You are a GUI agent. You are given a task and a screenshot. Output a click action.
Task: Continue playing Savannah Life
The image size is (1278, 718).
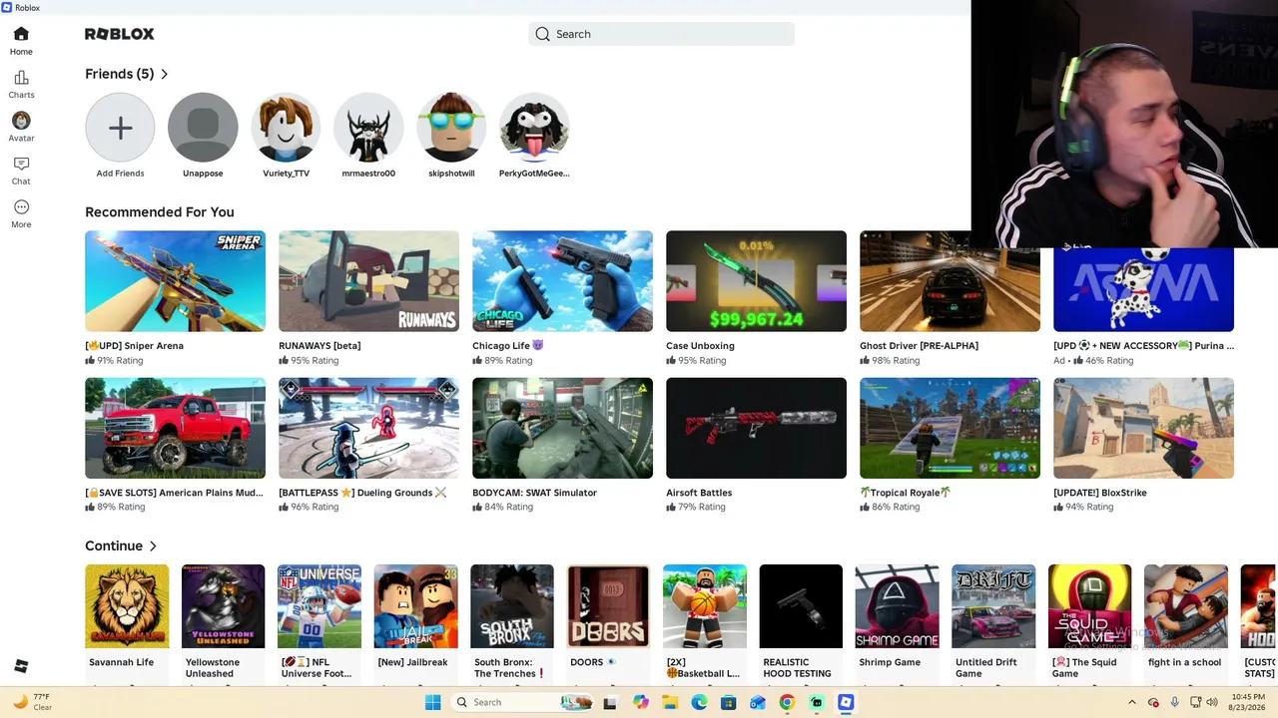(127, 606)
